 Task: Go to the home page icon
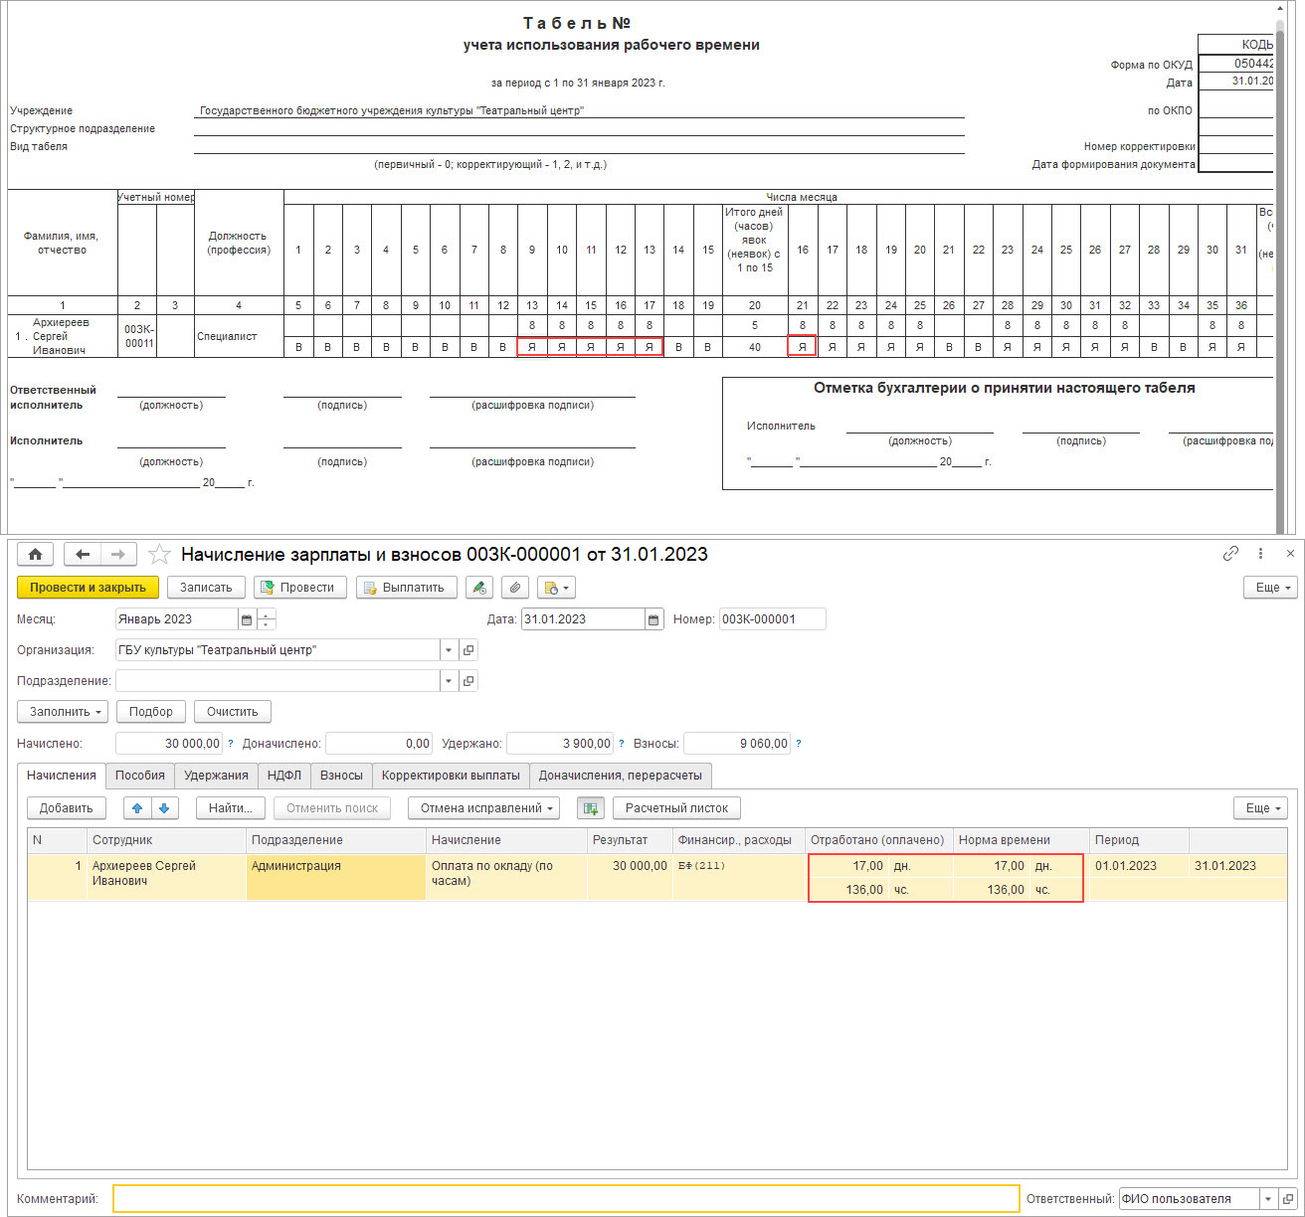coord(36,555)
